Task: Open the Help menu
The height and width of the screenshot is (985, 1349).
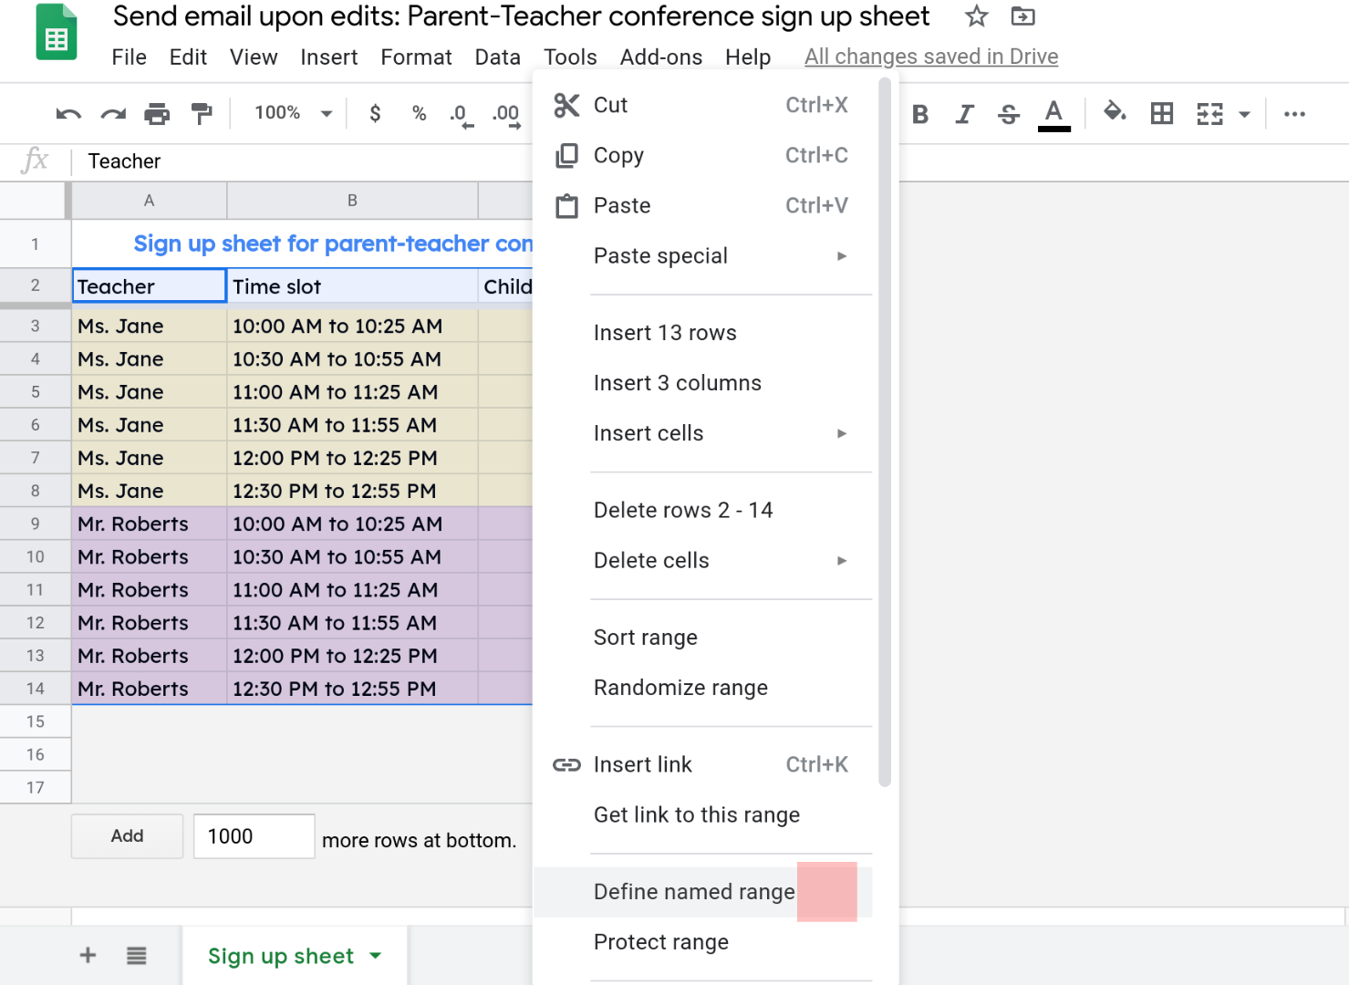Action: 748,57
